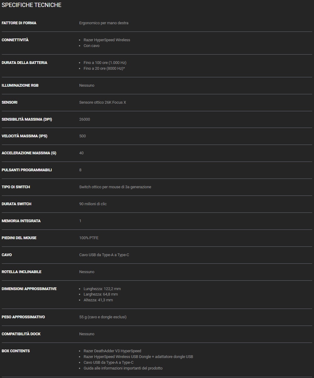Screen dimensions: 314x378
Task: Click the '55 g (cavo e dongle esclusi)' weight
Action: pyautogui.click(x=103, y=317)
